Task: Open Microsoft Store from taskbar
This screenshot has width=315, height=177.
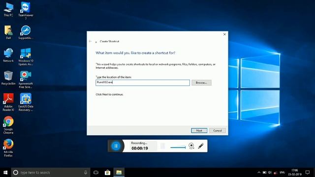Action: pyautogui.click(x=107, y=173)
